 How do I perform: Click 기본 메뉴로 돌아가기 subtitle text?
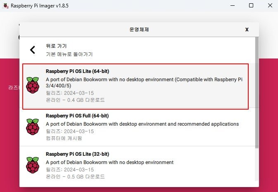pyautogui.click(x=69, y=54)
